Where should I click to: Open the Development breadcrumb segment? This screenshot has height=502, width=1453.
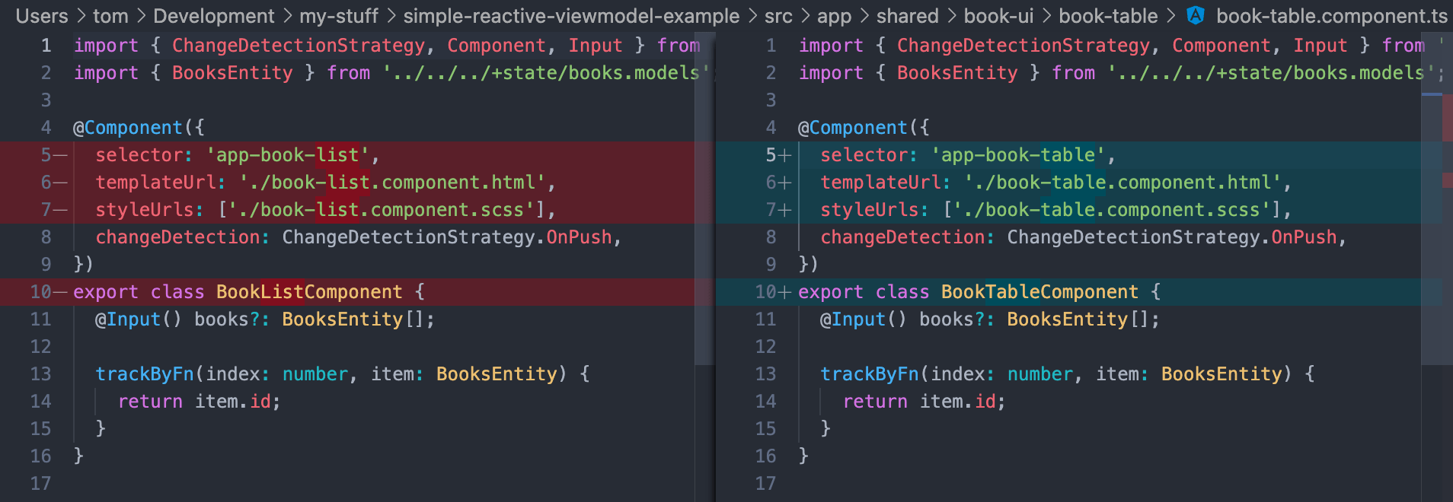click(x=214, y=16)
